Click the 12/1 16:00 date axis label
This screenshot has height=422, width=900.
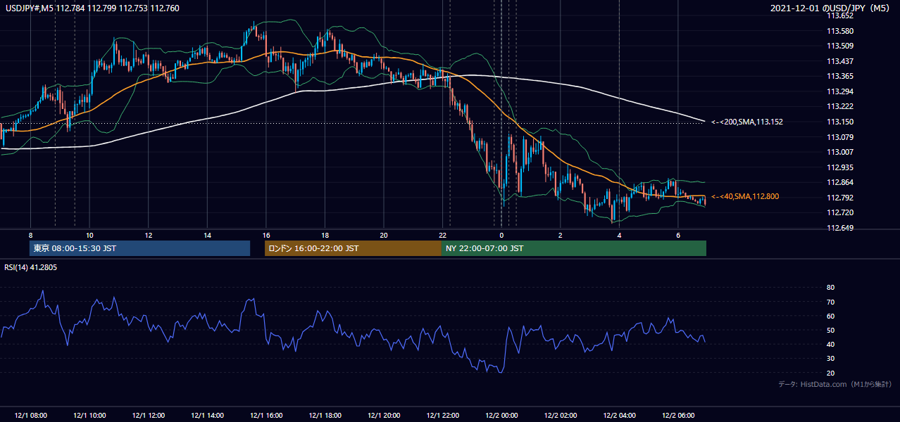click(265, 415)
